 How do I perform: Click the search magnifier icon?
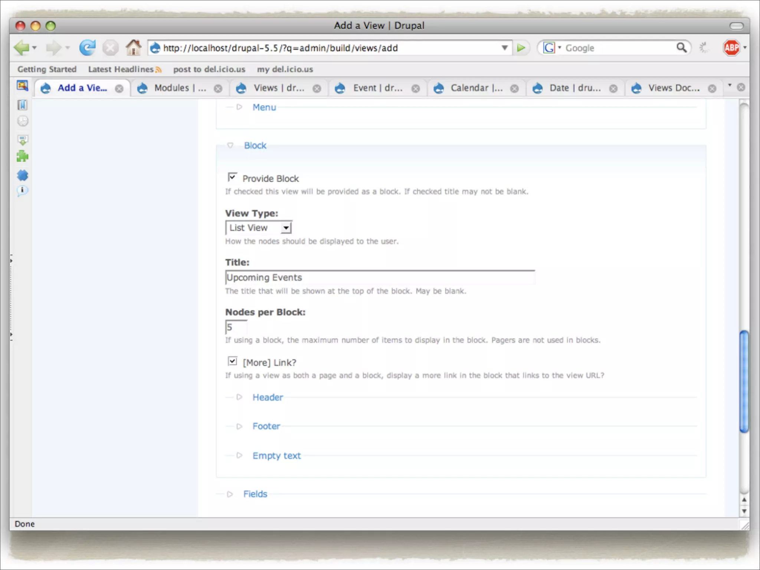681,47
